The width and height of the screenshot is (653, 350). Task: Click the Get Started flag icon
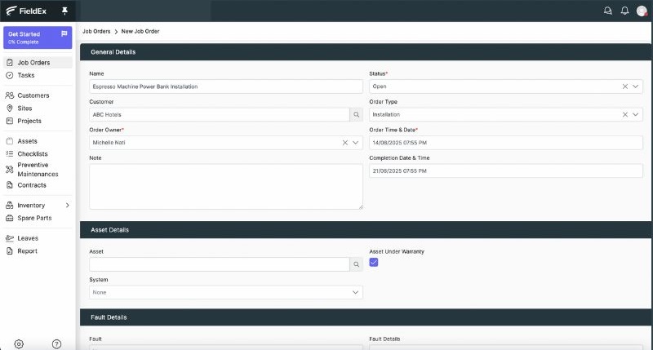click(x=64, y=33)
